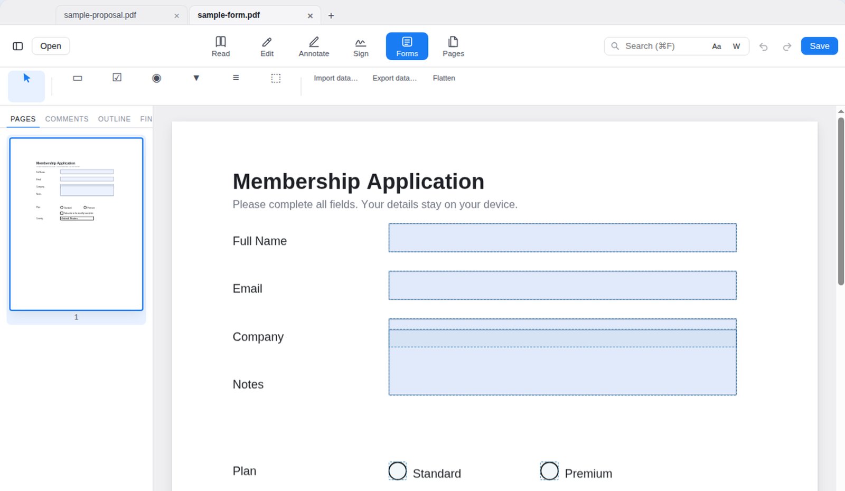
Task: Open the Sign tool
Action: [361, 46]
